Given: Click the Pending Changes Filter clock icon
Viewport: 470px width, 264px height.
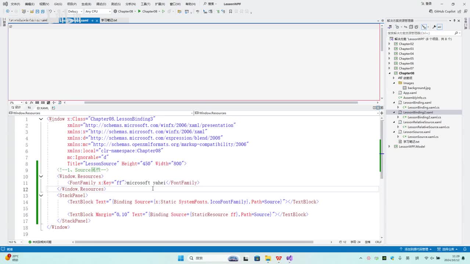Looking at the screenshot, I should tap(398, 27).
